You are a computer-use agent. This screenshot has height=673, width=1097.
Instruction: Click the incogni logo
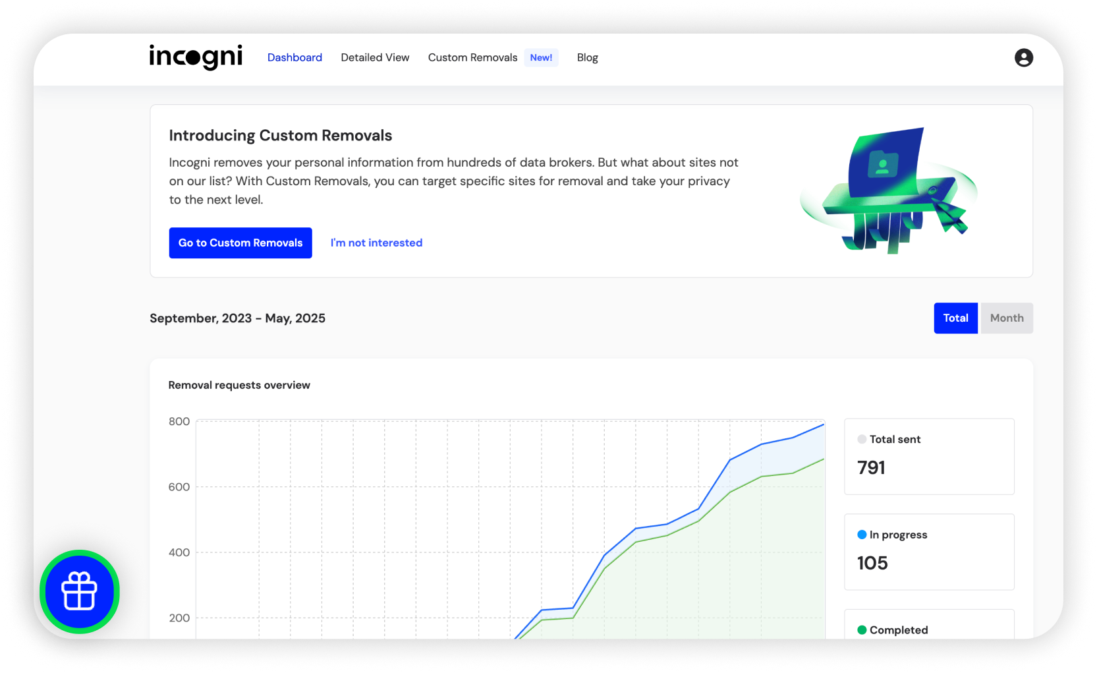pyautogui.click(x=196, y=57)
